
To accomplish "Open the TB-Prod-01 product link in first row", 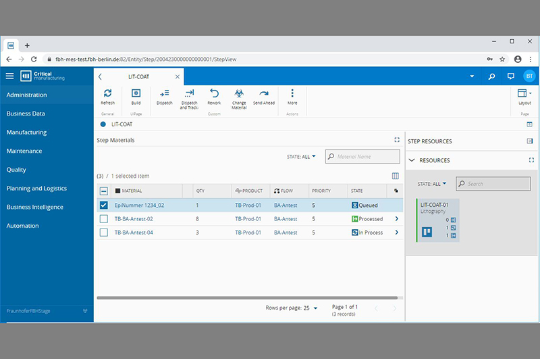I will tap(248, 205).
